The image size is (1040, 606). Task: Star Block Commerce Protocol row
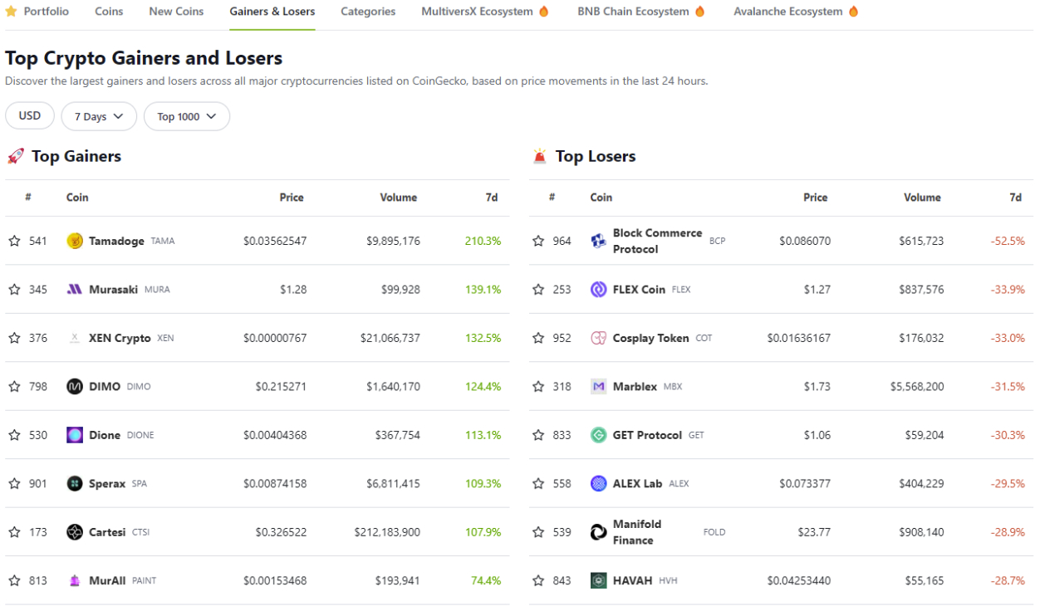coord(538,241)
